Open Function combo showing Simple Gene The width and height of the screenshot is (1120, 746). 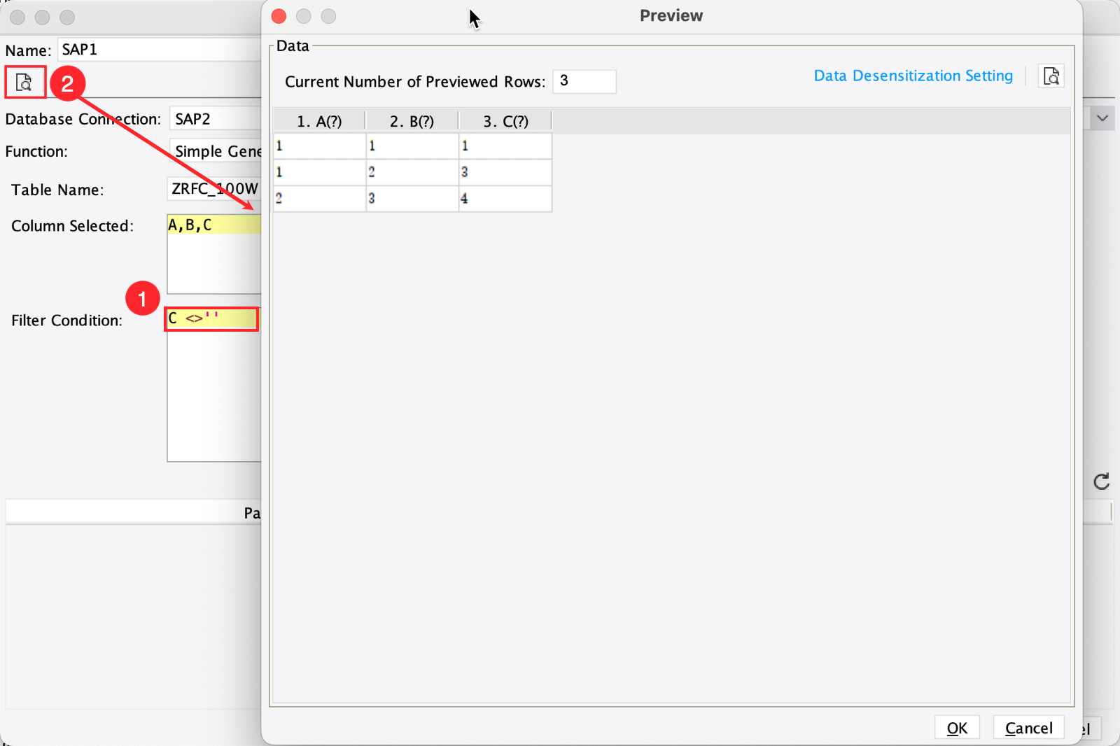[215, 151]
